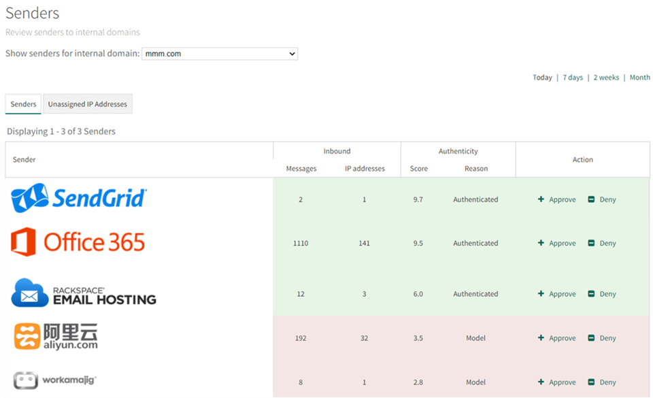Viewport: 653px width, 398px height.
Task: Deny the Office 365 sender
Action: [x=602, y=243]
